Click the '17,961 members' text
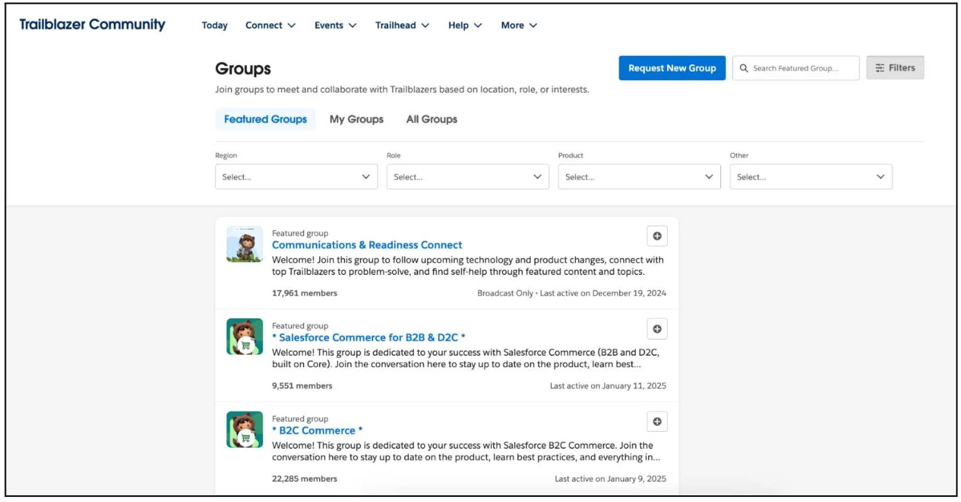The height and width of the screenshot is (502, 961). coord(305,293)
